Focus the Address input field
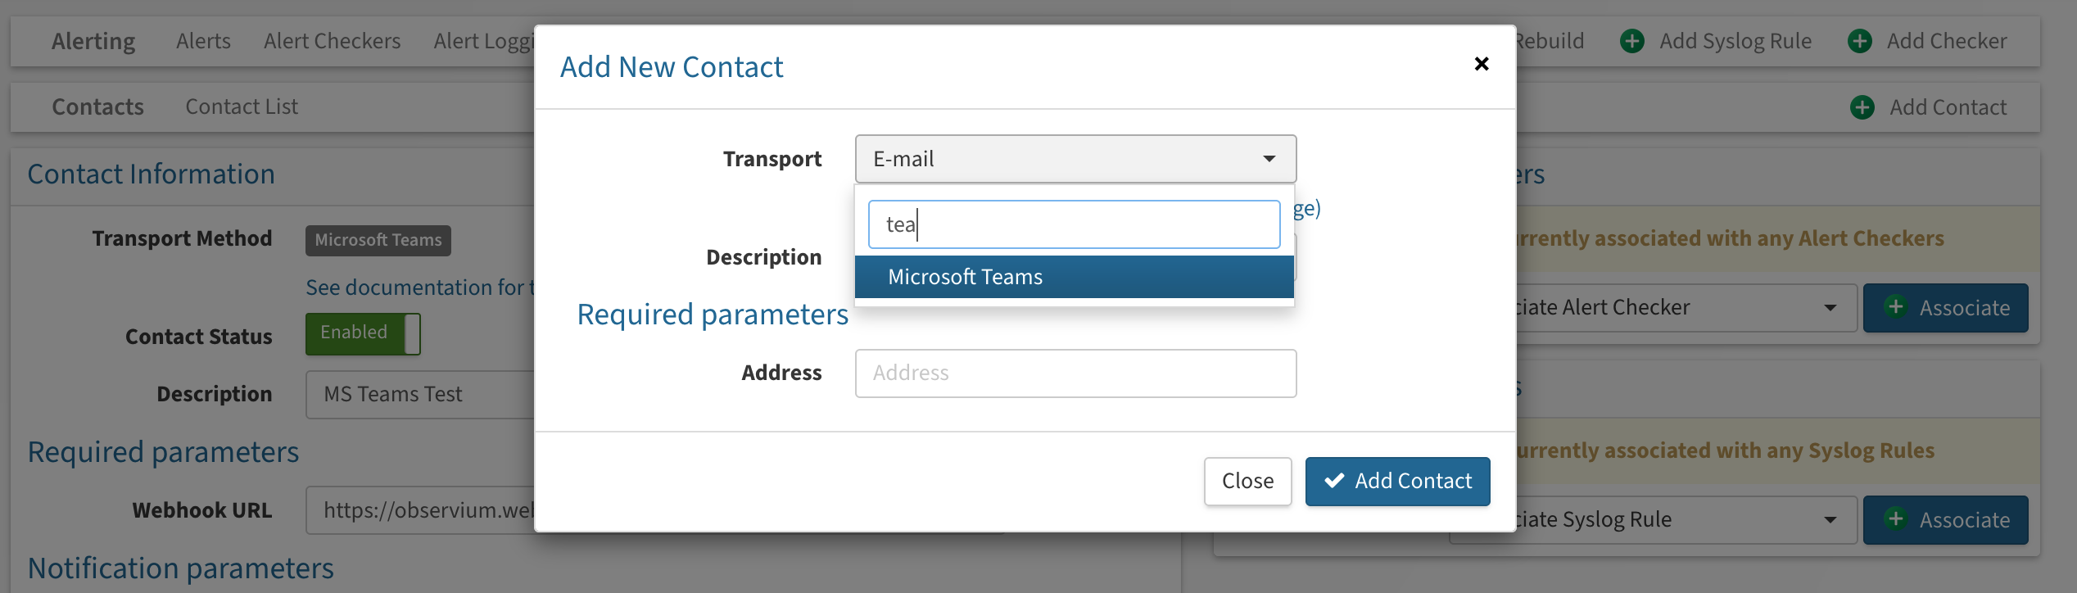Image resolution: width=2077 pixels, height=593 pixels. (x=1075, y=373)
